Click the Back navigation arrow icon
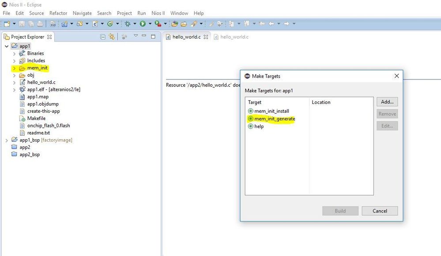441x256 pixels. pyautogui.click(x=271, y=24)
